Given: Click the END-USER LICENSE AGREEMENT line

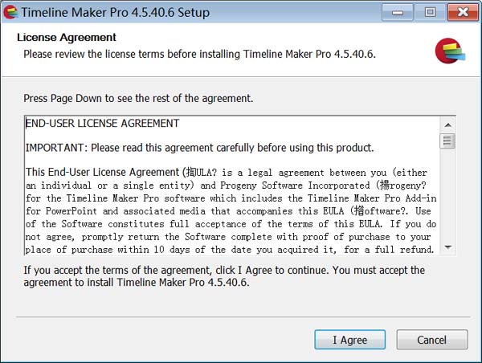Looking at the screenshot, I should [x=103, y=124].
